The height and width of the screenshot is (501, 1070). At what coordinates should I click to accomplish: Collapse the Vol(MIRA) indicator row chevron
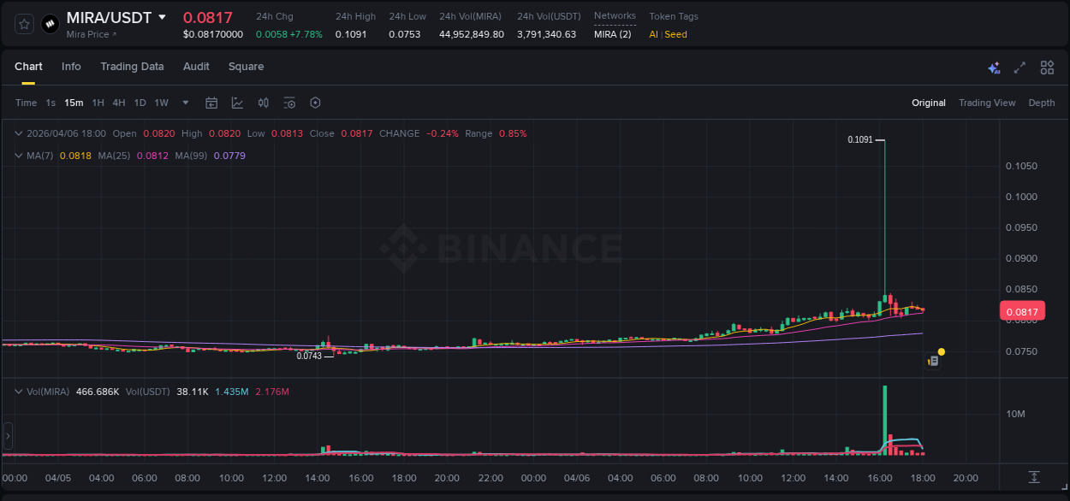pyautogui.click(x=19, y=392)
